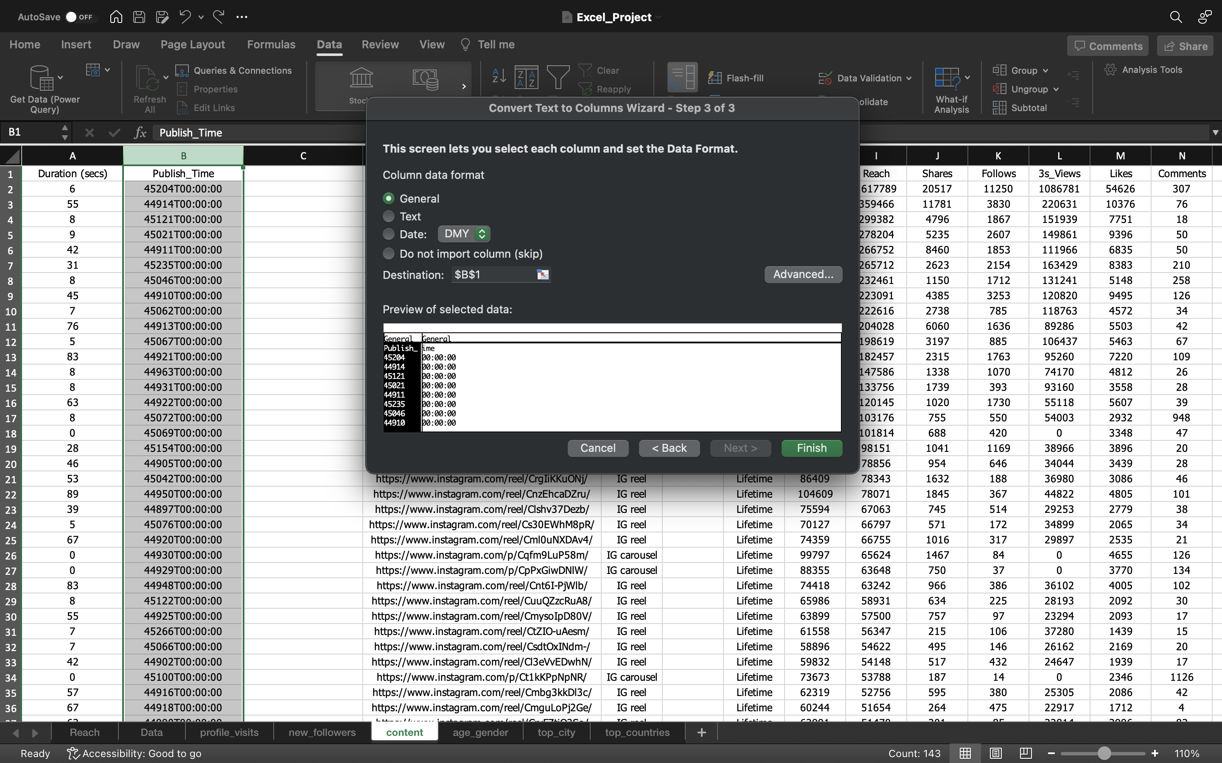Add a new sheet with plus button
This screenshot has width=1222, height=763.
pyautogui.click(x=701, y=732)
